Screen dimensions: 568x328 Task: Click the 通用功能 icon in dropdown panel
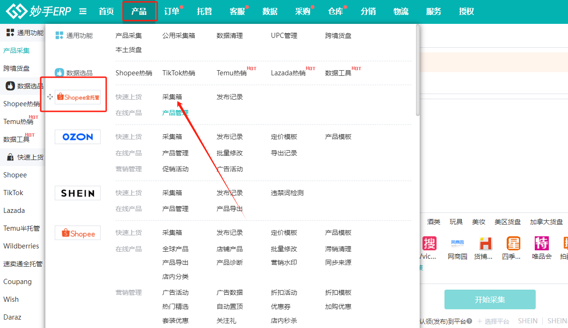[x=59, y=36]
